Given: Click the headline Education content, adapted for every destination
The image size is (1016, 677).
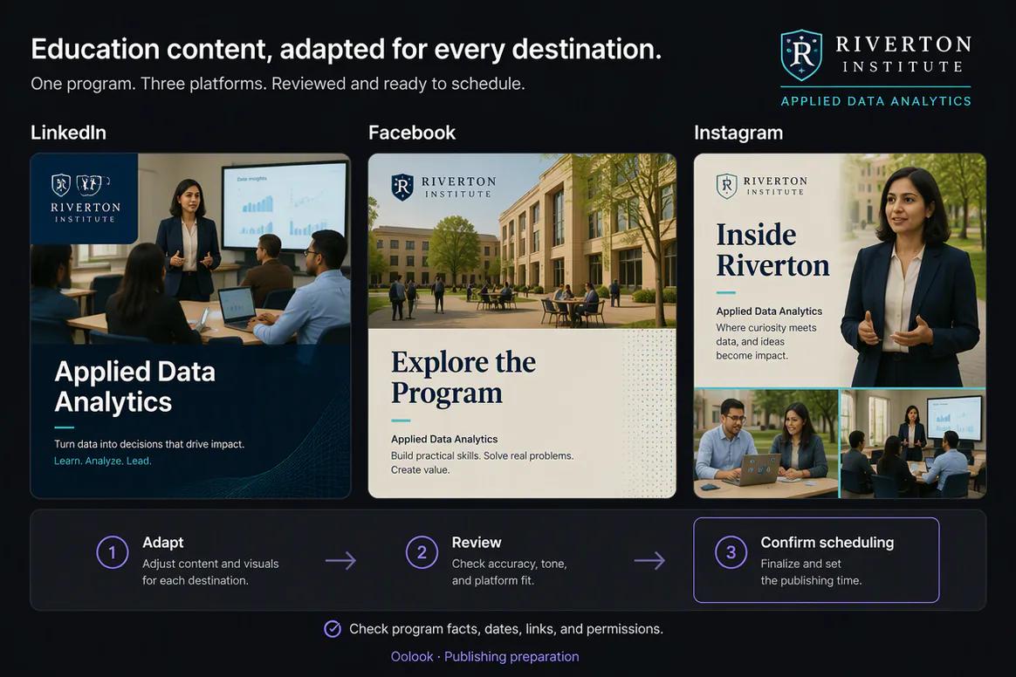Looking at the screenshot, I should click(x=346, y=50).
